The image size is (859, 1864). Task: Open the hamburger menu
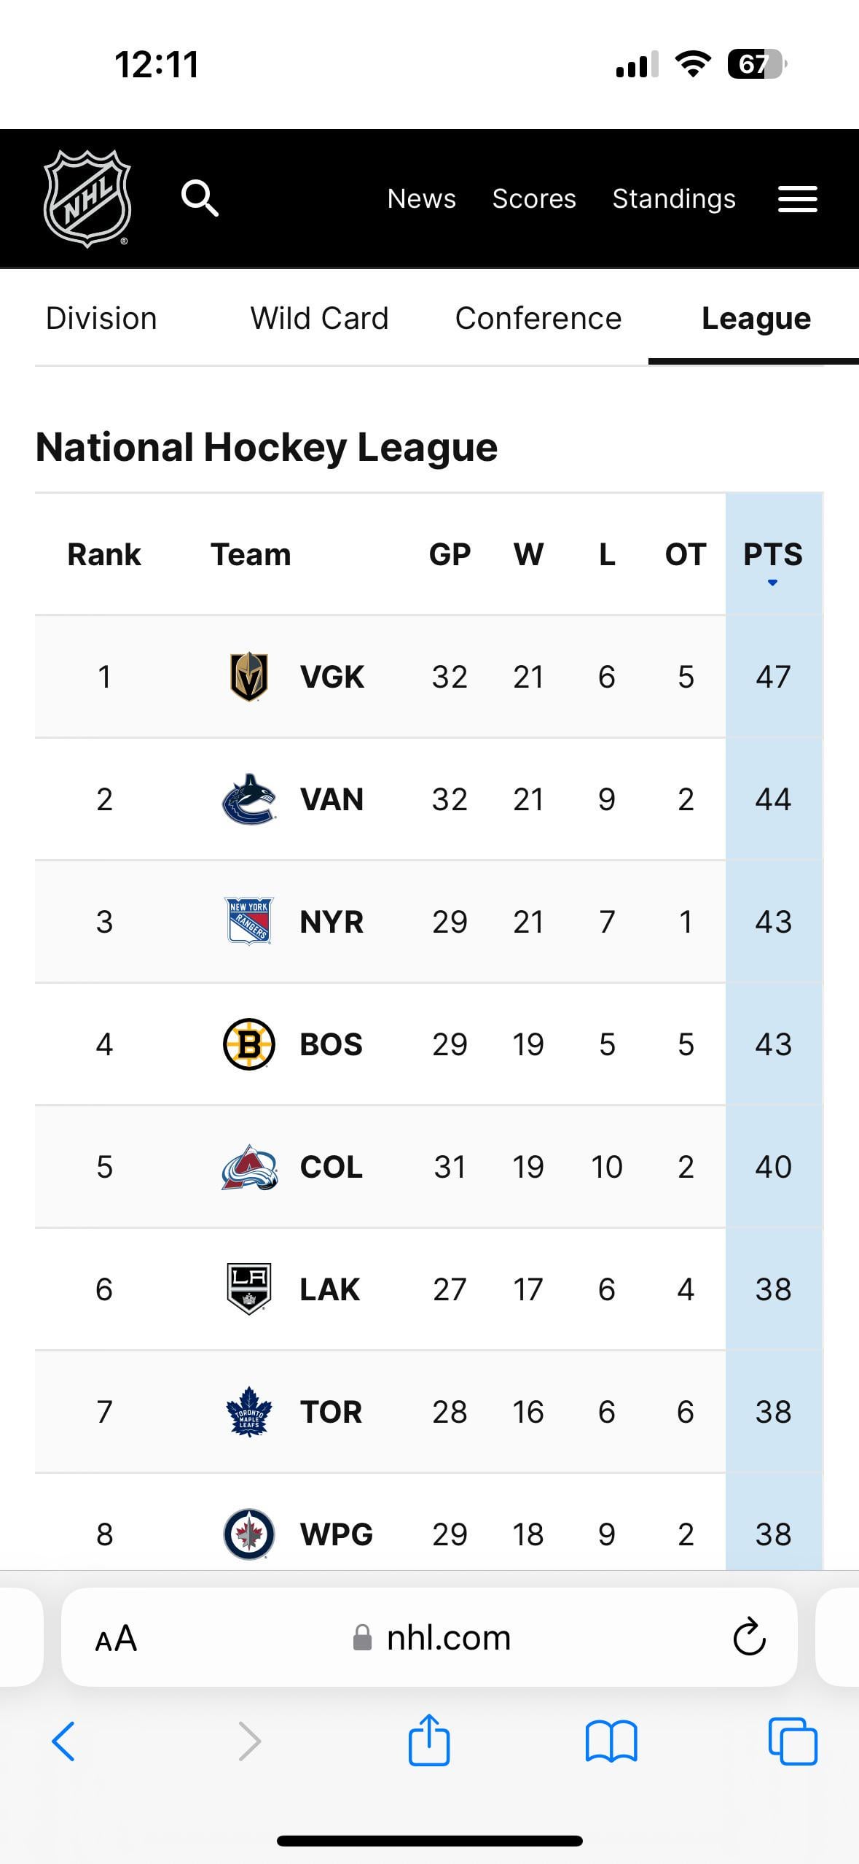797,198
